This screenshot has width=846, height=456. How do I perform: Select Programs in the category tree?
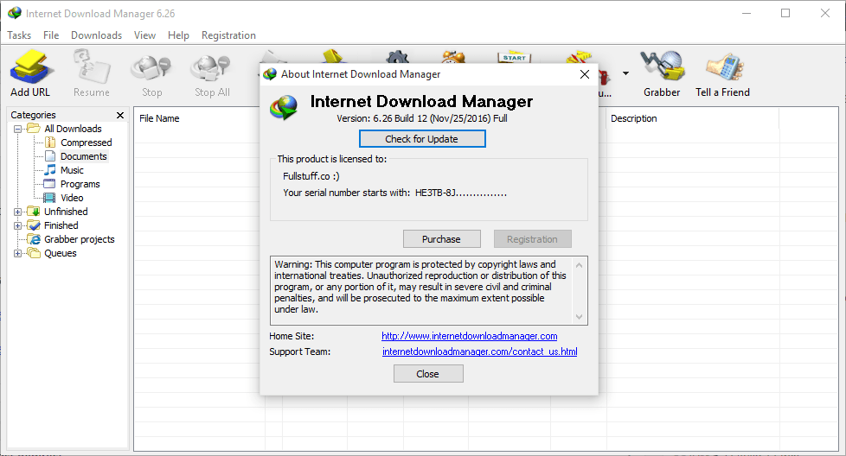pyautogui.click(x=80, y=184)
